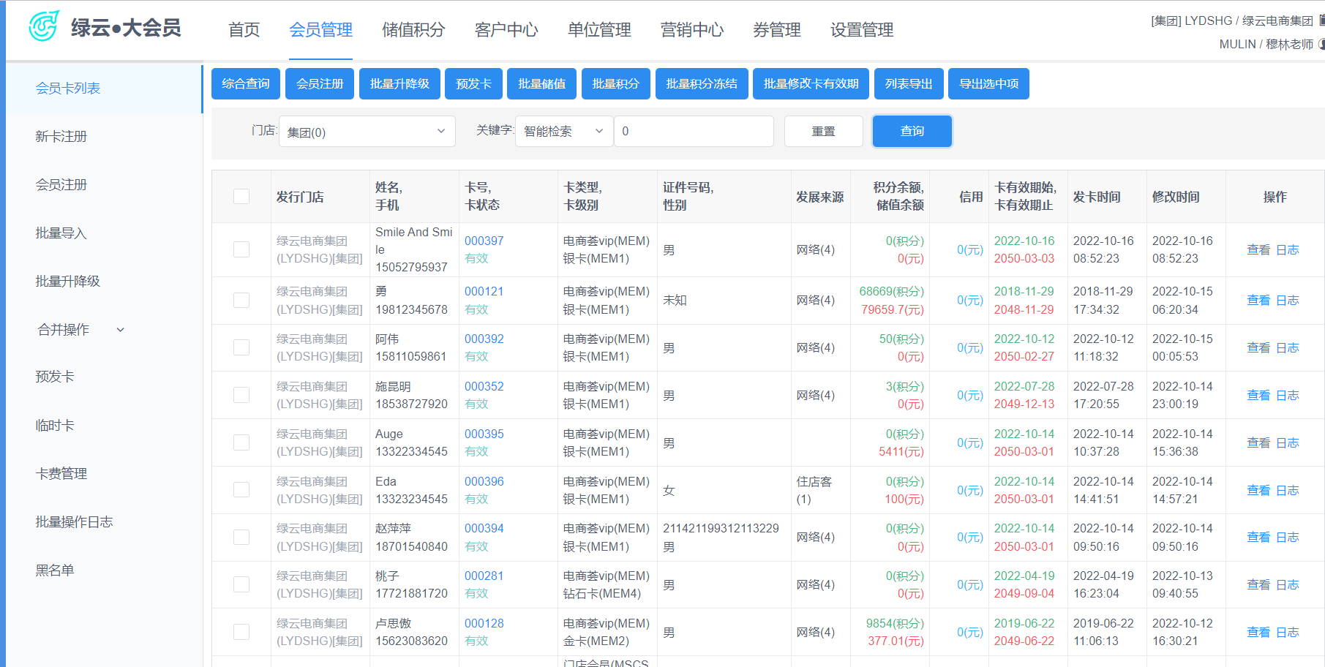Switch to the 储值积分 top menu
1325x667 pixels.
413,30
